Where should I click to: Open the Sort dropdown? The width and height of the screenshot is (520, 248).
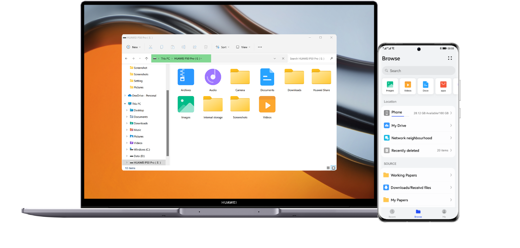(x=223, y=47)
